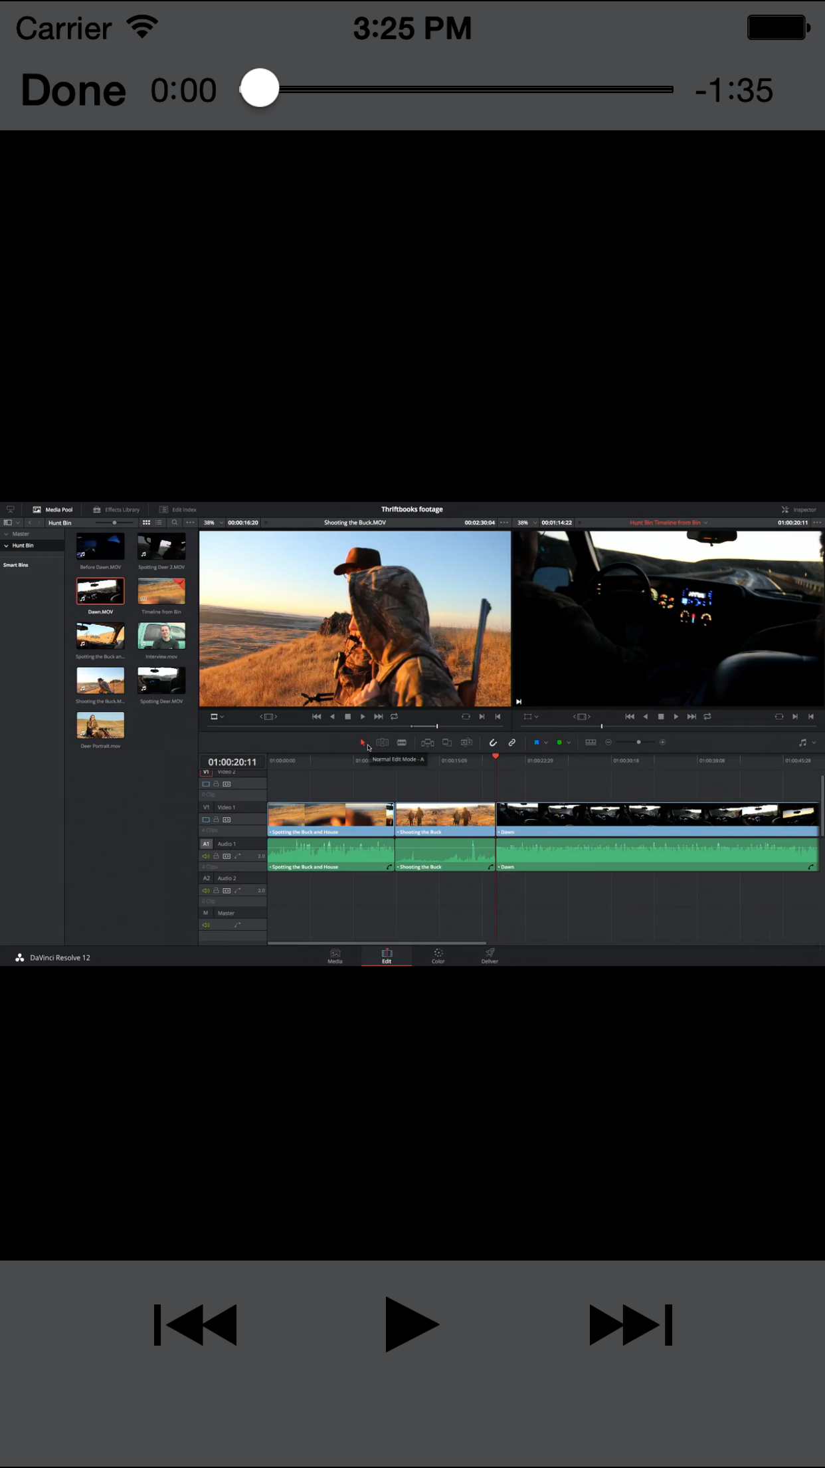This screenshot has width=825, height=1468.
Task: Toggle the linked selection chain icon
Action: point(512,743)
